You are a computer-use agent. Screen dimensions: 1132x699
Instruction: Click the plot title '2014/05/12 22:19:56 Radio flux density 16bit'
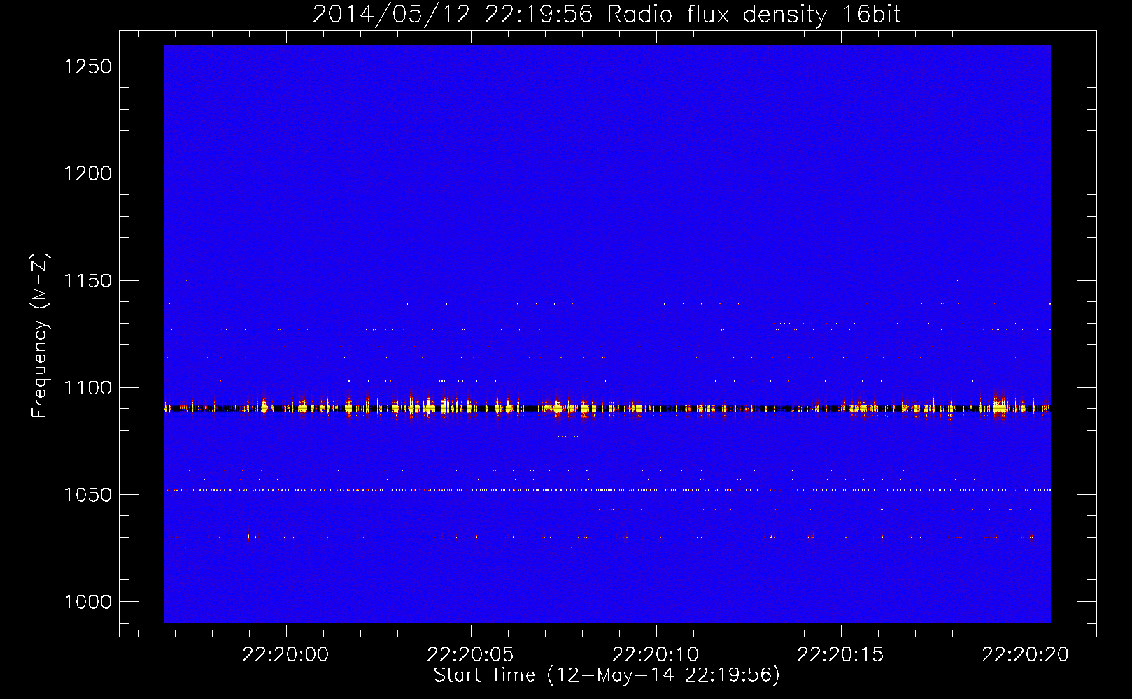click(607, 15)
